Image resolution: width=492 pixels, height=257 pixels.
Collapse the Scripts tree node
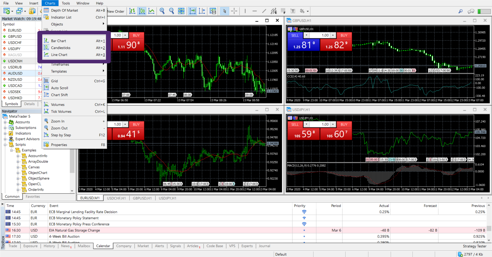click(5, 145)
